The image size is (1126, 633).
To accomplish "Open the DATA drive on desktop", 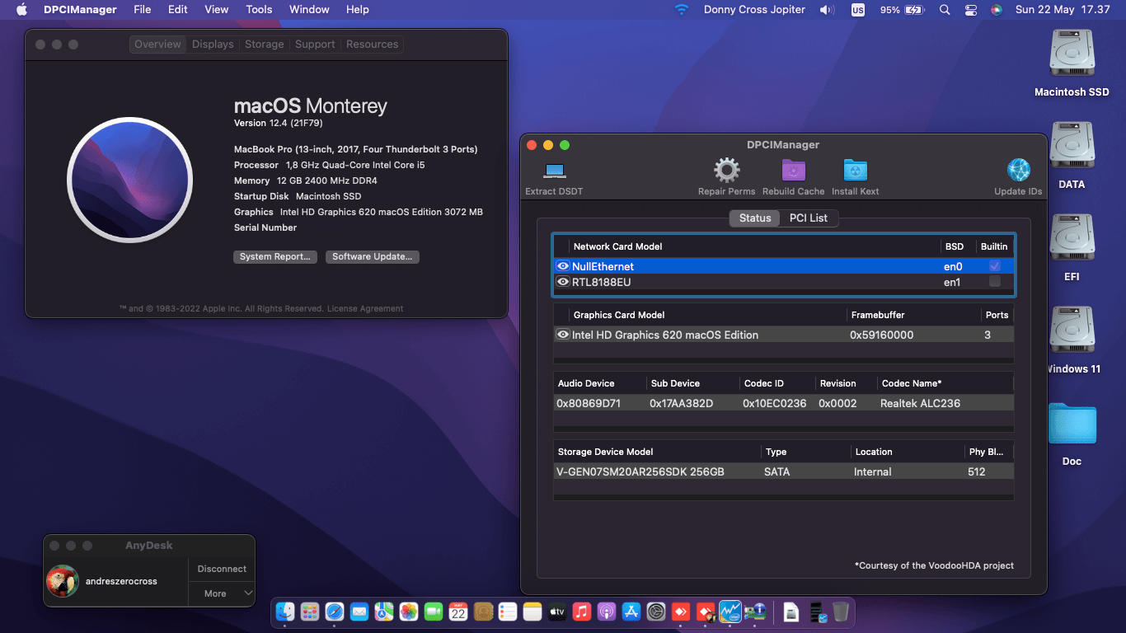I will pos(1072,147).
